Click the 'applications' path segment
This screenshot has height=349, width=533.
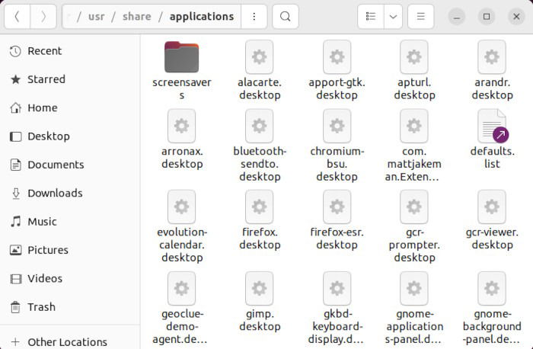click(202, 16)
